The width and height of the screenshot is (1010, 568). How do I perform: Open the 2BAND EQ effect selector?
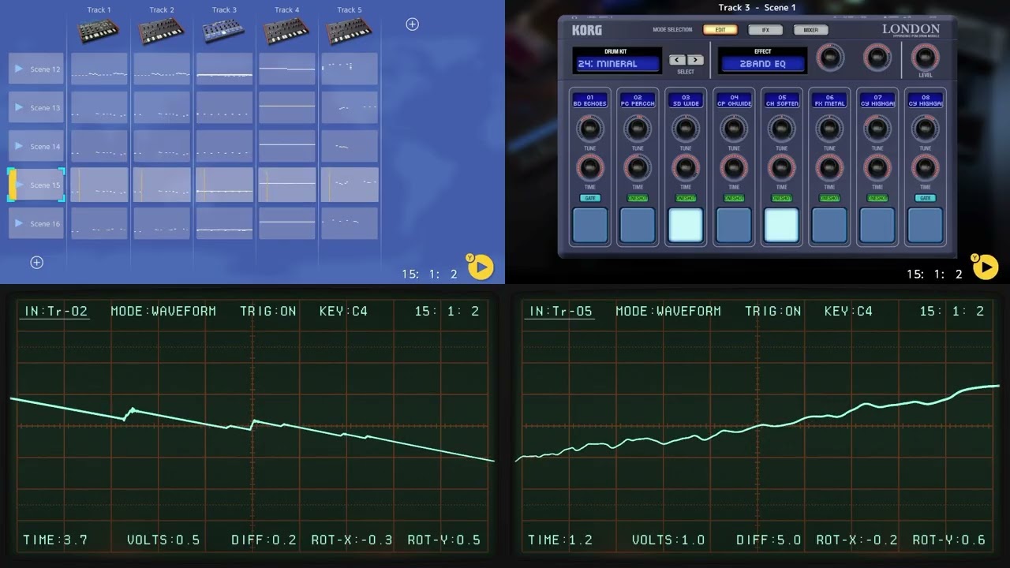[762, 64]
